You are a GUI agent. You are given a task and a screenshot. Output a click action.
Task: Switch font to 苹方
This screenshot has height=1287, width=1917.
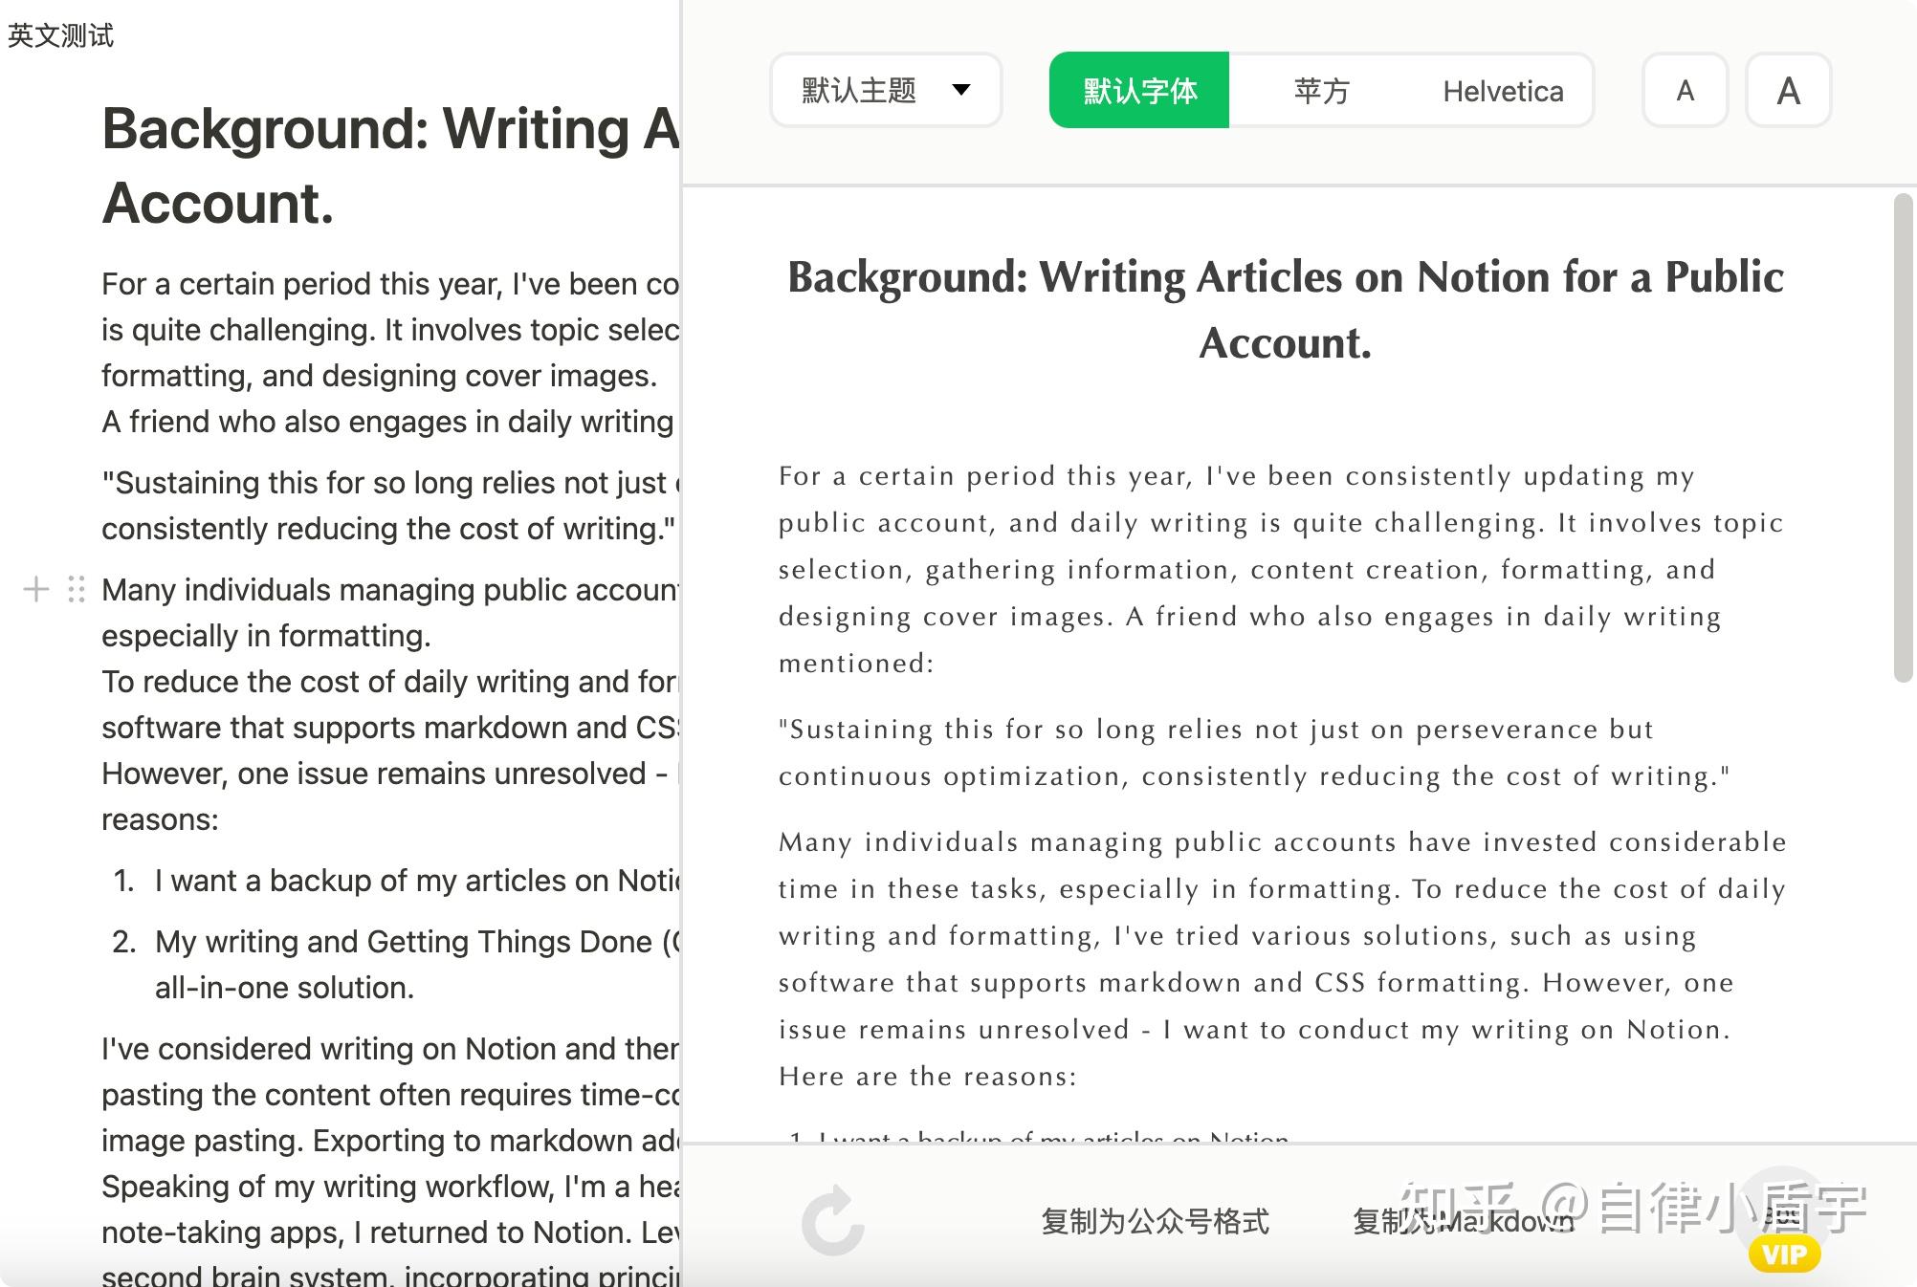[x=1321, y=91]
